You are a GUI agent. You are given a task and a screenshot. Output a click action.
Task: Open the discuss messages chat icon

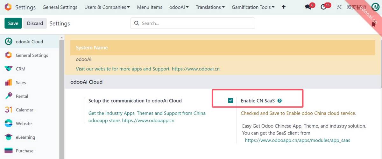coord(308,7)
